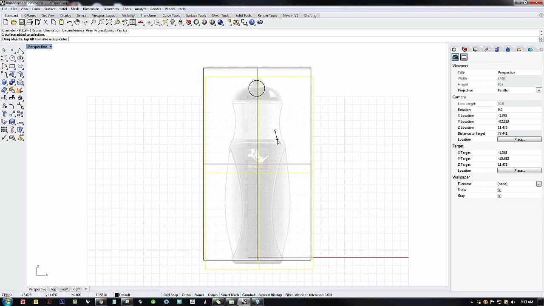The width and height of the screenshot is (544, 306).
Task: Click the New document icon in Standard toolbar
Action: (x=6, y=22)
